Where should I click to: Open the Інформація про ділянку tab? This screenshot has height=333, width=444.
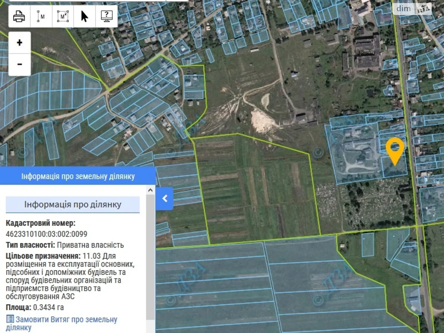click(73, 205)
